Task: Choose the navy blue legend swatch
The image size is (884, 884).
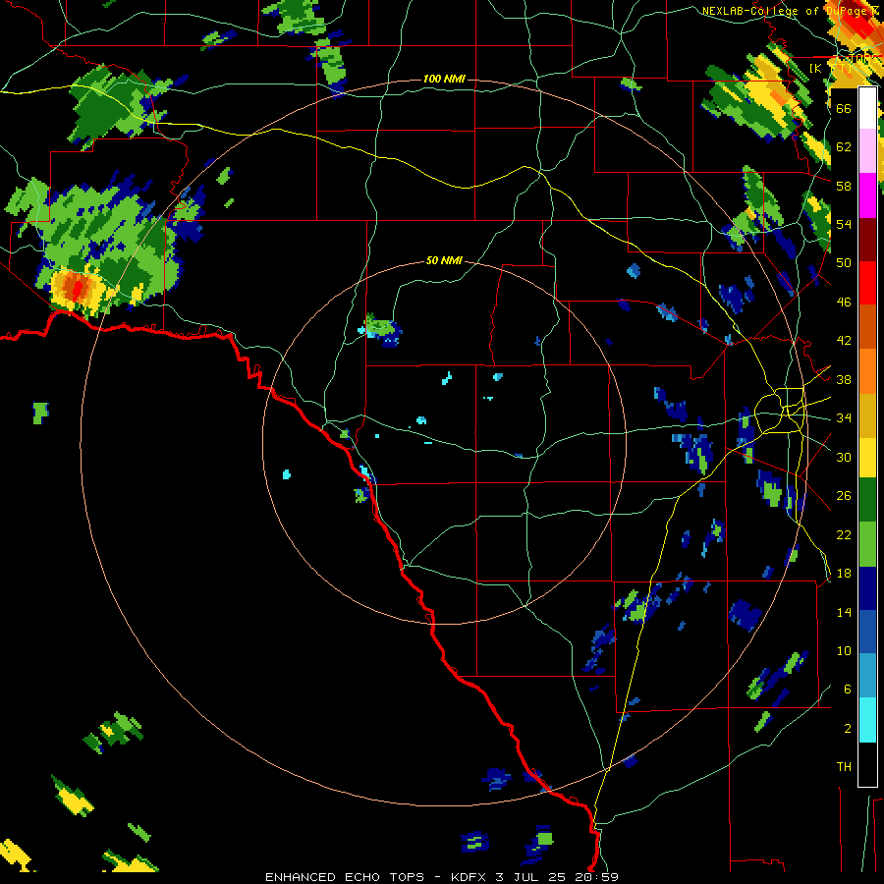Action: pos(867,588)
